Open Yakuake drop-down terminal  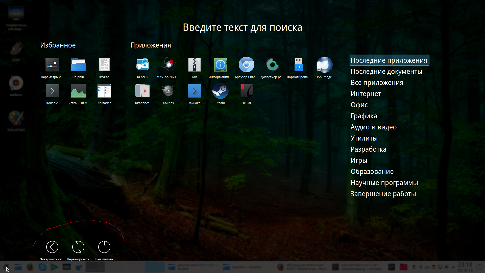coord(194,92)
